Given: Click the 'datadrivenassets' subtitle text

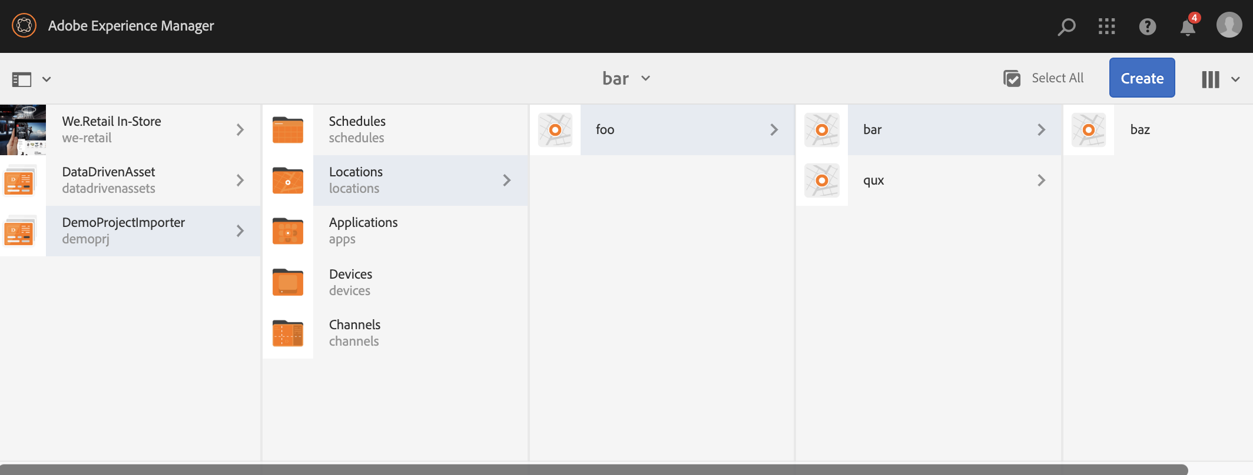Looking at the screenshot, I should 109,189.
